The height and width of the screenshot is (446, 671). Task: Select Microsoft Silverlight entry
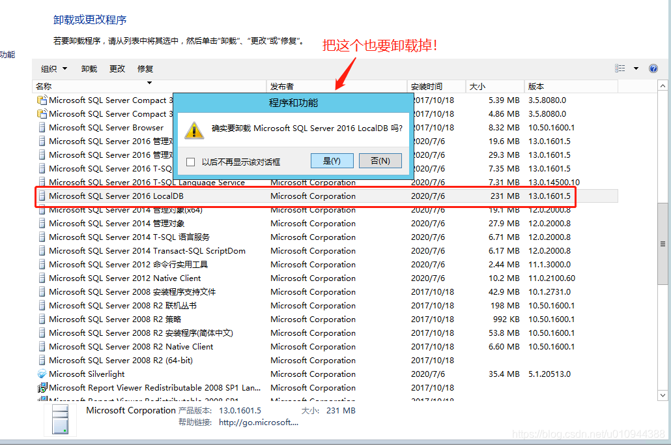[x=327, y=374]
